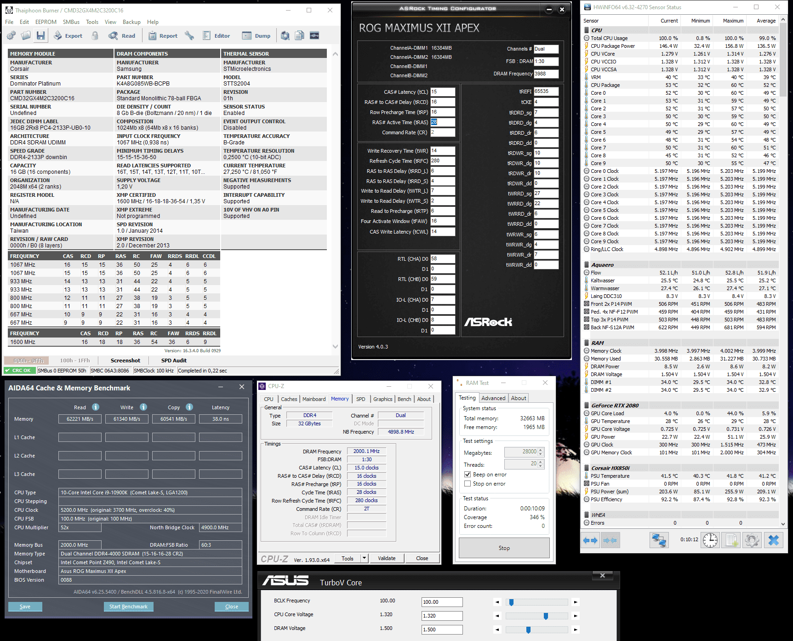Click the open folder icon in Thaiphoon Burner

click(x=26, y=35)
